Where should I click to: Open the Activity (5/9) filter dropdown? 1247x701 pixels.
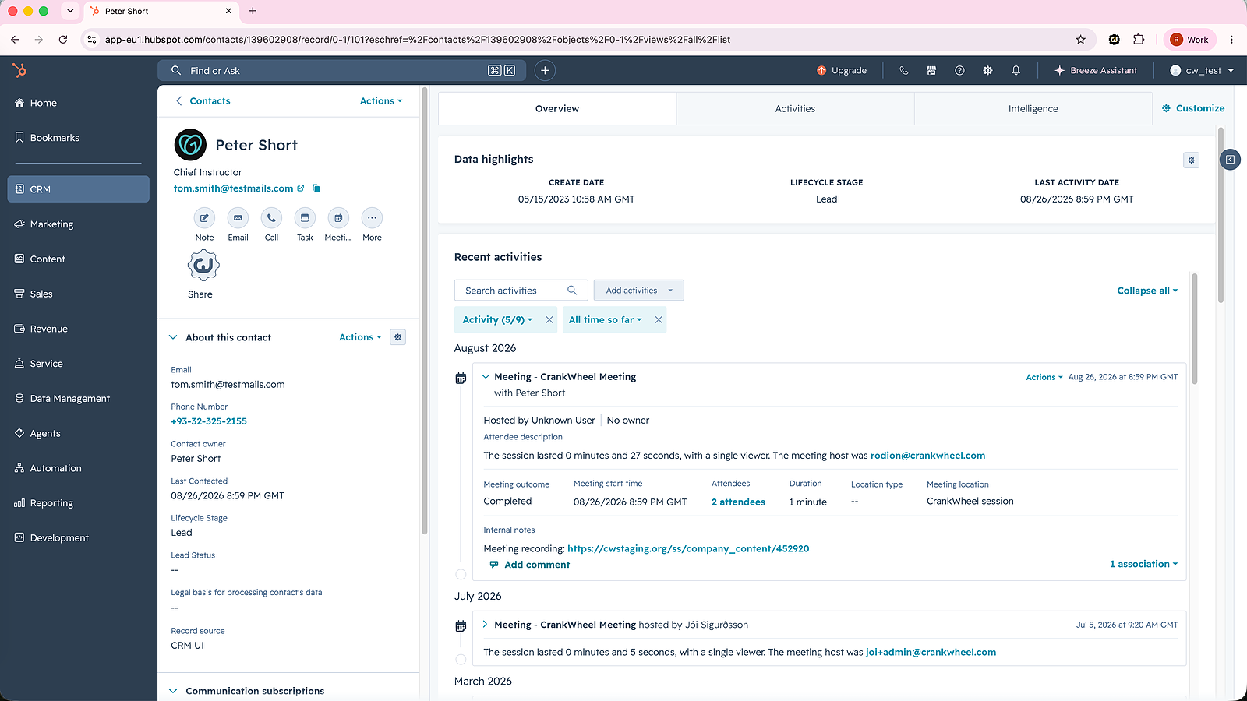497,320
